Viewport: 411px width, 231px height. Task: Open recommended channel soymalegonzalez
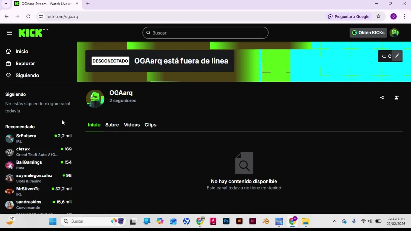point(39,178)
